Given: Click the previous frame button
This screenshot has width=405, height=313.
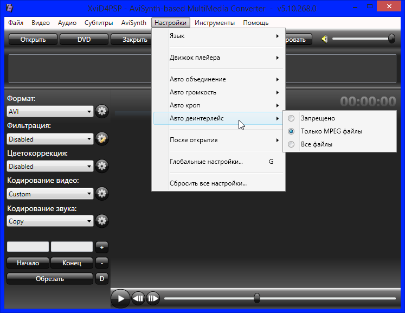Looking at the screenshot, I should tap(138, 298).
